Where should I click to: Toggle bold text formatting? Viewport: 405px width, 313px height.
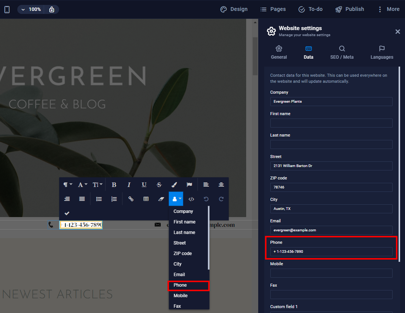[x=114, y=185]
